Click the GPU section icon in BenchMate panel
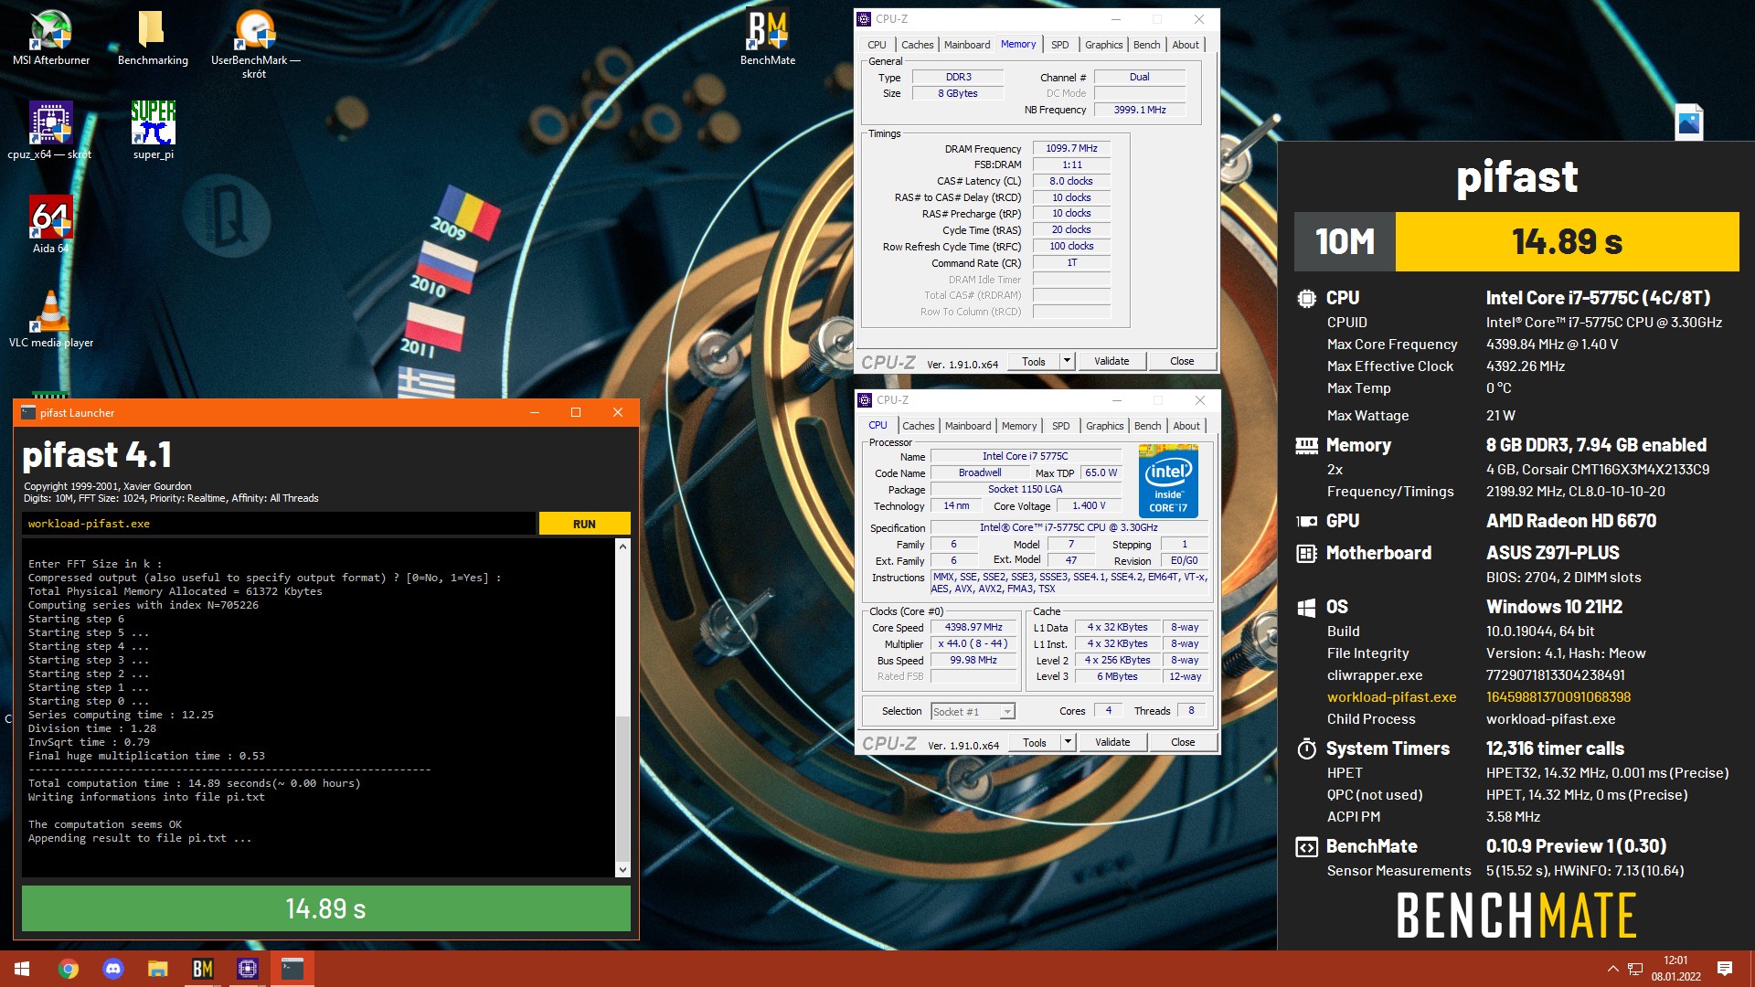Screen dimensions: 1755x987 [1306, 521]
